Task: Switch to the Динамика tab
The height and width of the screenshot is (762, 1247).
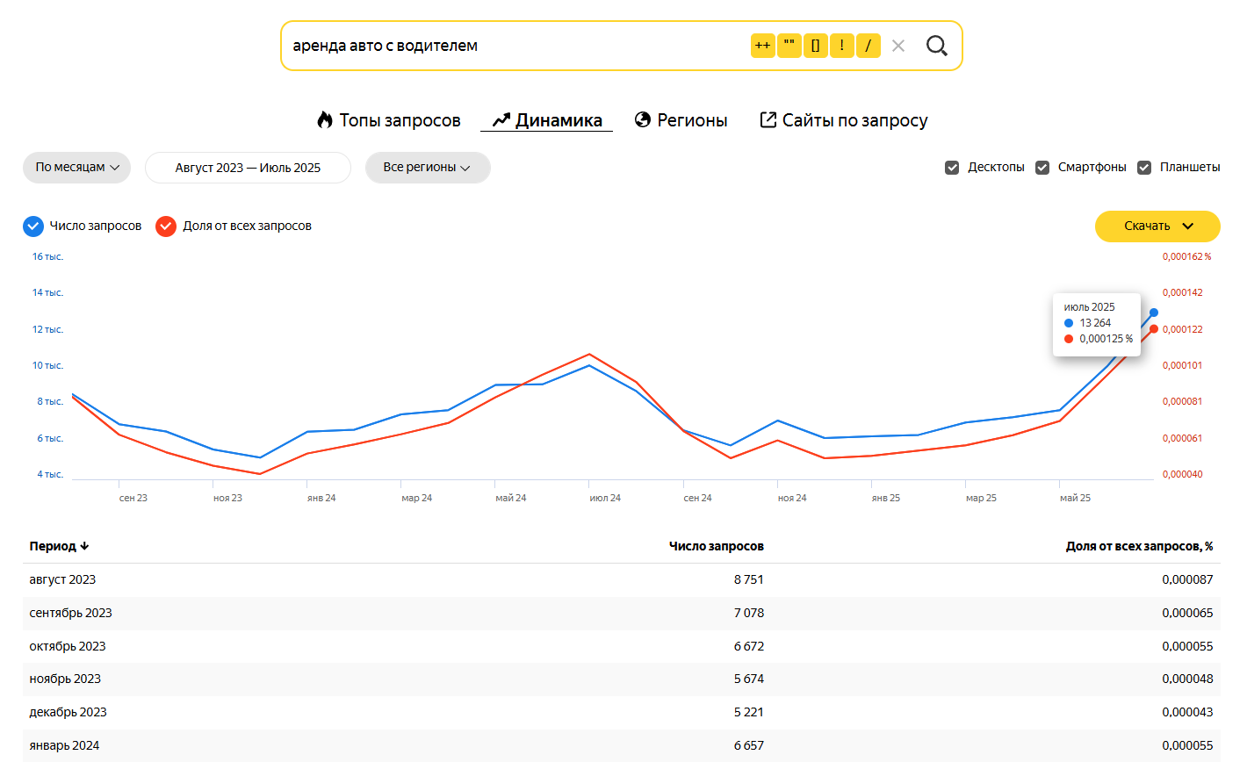Action: coord(546,120)
